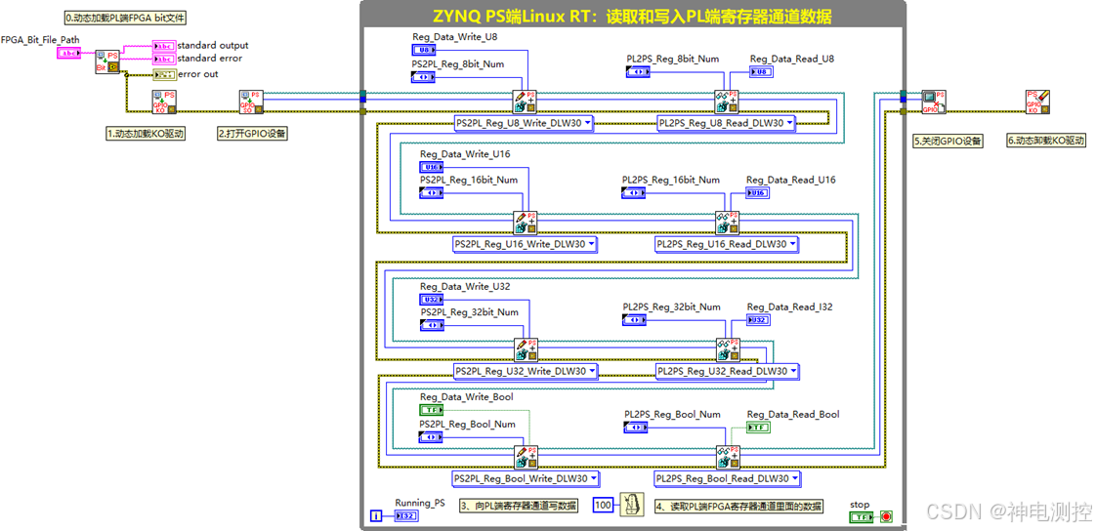Click the error out cluster terminal
1096x531 pixels.
tap(164, 74)
